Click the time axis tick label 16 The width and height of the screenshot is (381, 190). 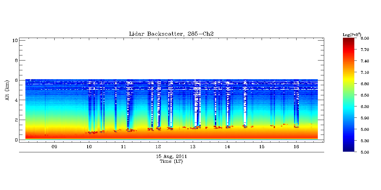(296, 147)
